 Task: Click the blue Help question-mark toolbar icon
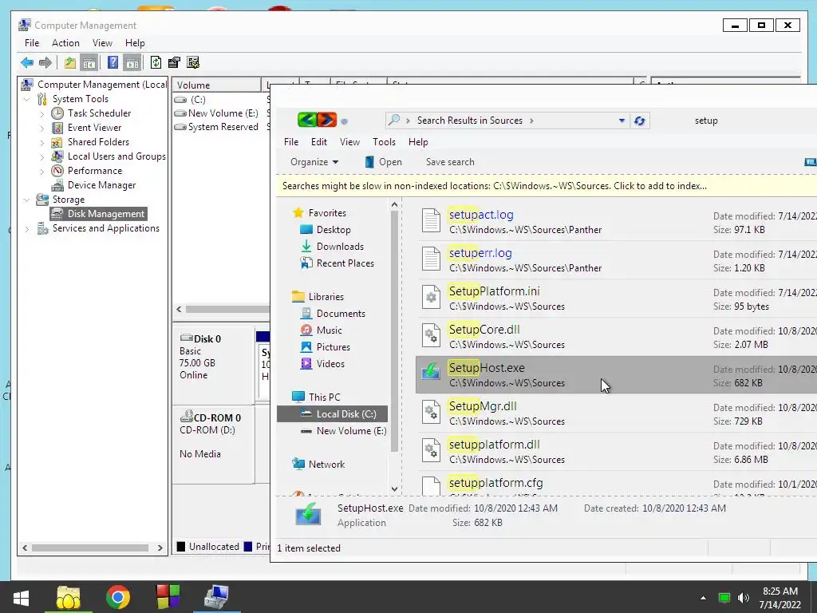[x=112, y=63]
